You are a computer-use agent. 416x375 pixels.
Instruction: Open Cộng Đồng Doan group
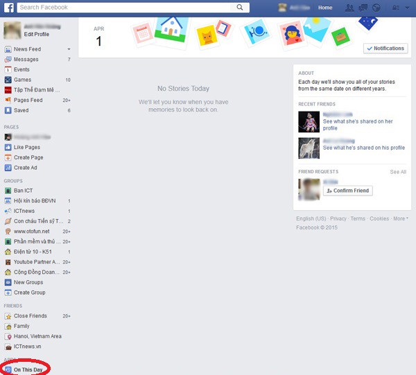(x=37, y=272)
